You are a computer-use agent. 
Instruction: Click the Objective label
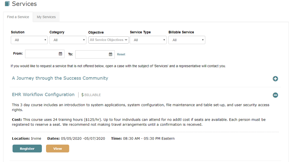pyautogui.click(x=96, y=32)
